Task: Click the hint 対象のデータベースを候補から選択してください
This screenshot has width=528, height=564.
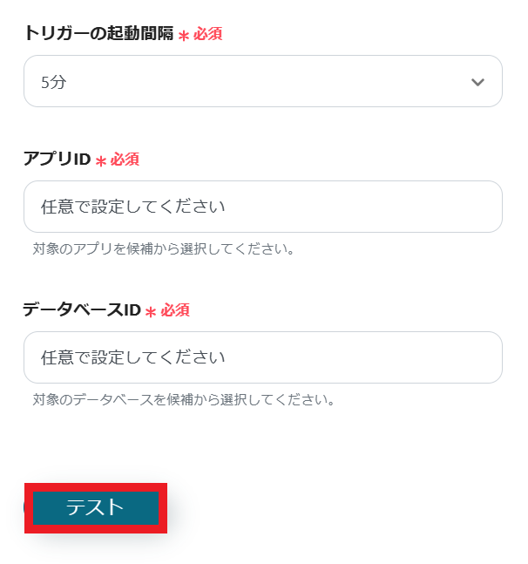Action: 184,400
